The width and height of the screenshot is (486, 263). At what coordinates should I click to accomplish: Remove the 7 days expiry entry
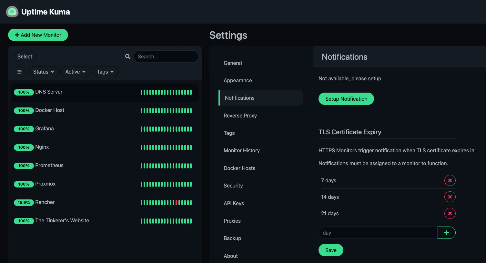[x=450, y=180]
